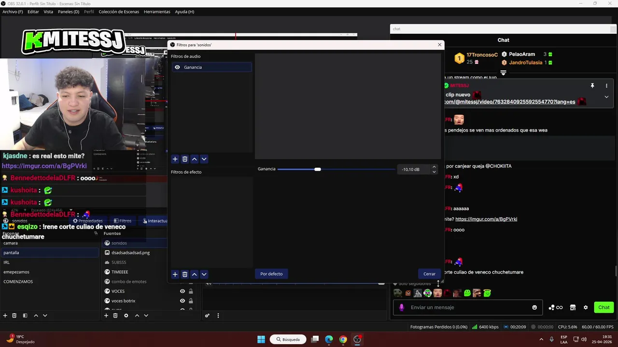Image resolution: width=618 pixels, height=347 pixels.
Task: Move audio filter down
Action: click(204, 159)
